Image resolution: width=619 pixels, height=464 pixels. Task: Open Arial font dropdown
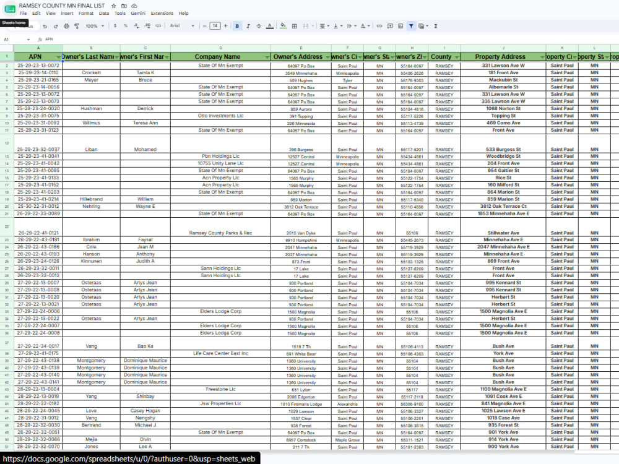pyautogui.click(x=182, y=26)
